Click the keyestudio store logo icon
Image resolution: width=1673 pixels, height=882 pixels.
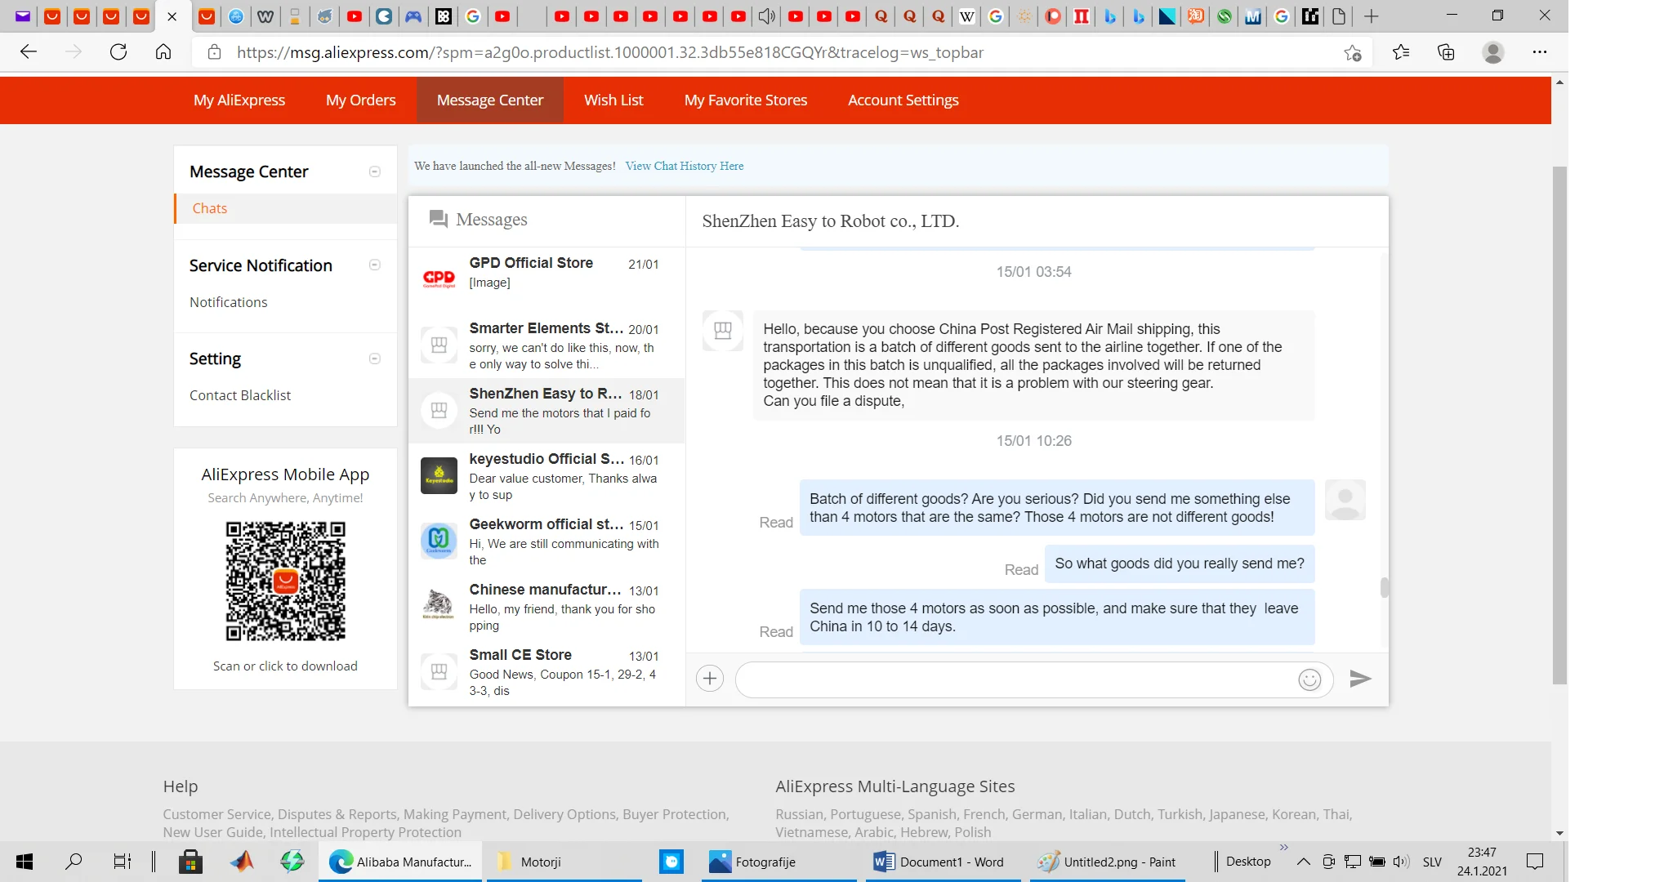coord(439,475)
